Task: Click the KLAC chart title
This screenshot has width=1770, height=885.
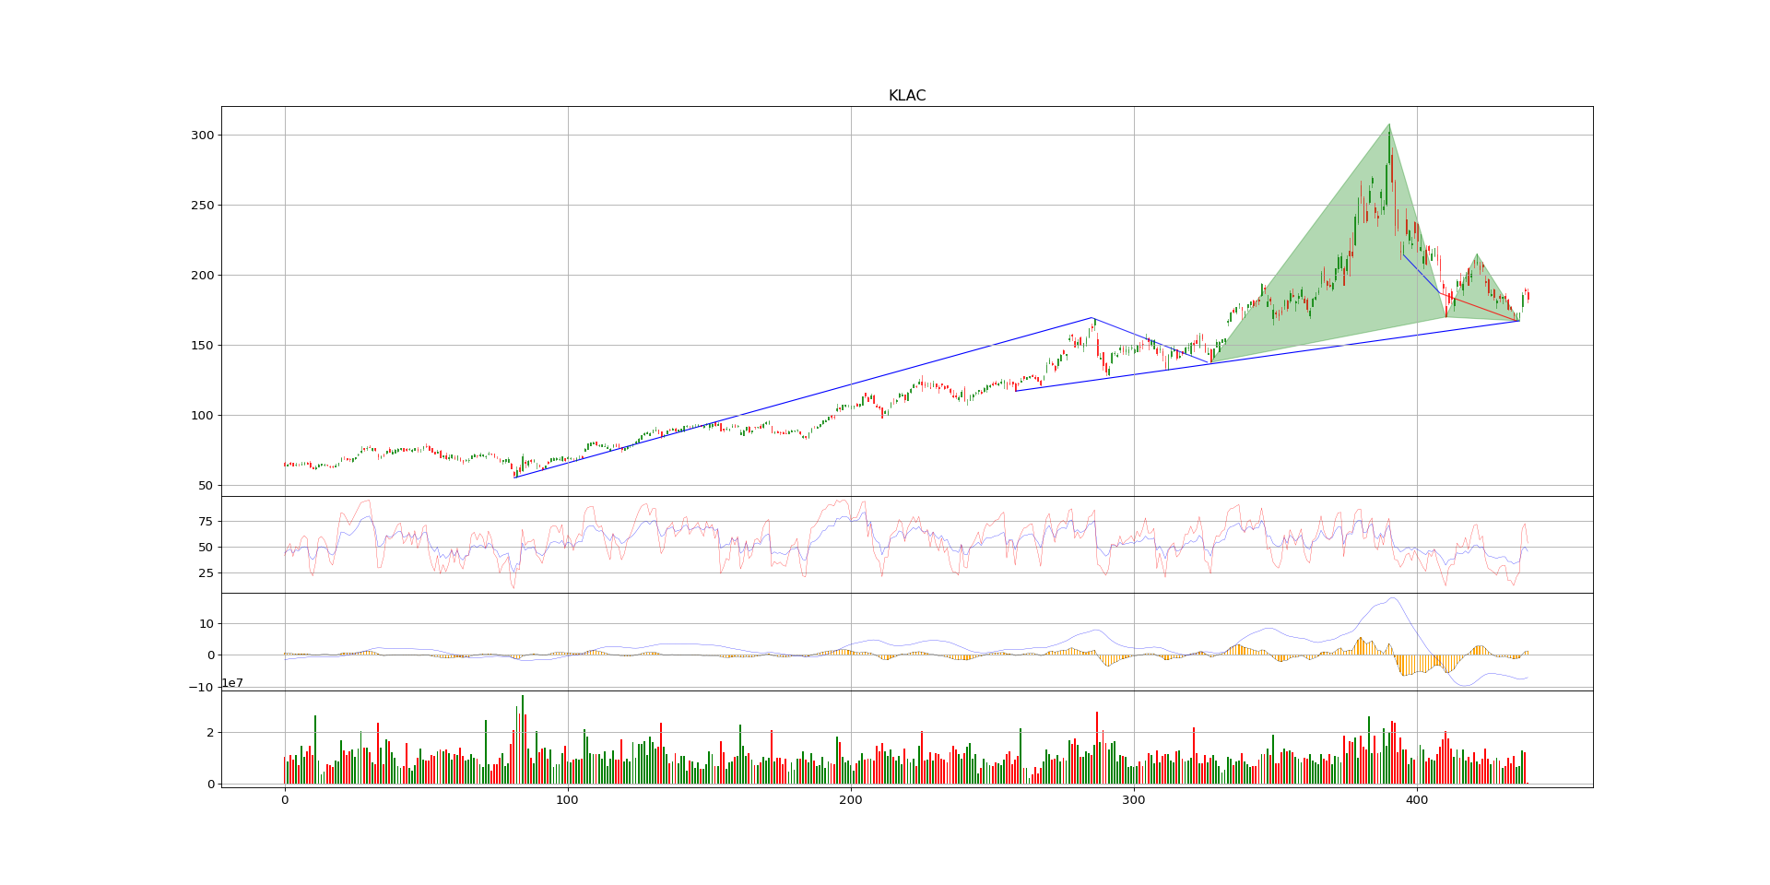Action: [x=907, y=96]
